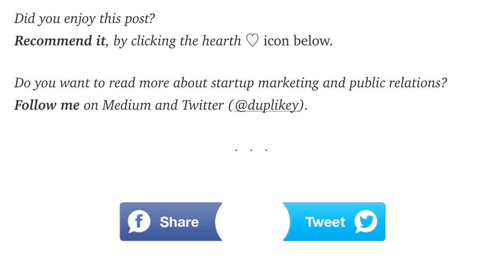
Task: Click the blue Facebook Share button
Action: [x=170, y=222]
